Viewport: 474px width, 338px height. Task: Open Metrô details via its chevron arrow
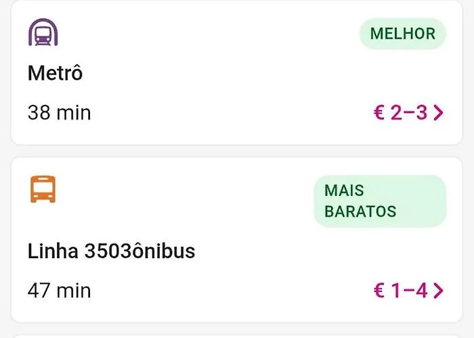438,113
